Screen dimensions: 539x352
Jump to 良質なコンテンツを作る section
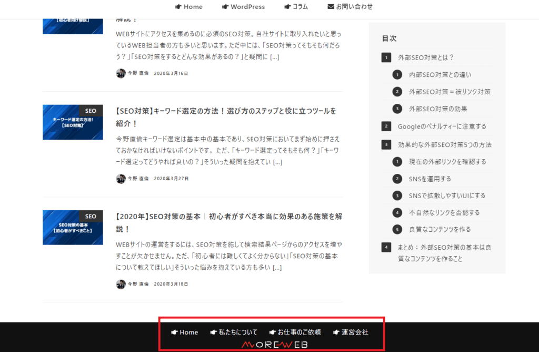tap(440, 230)
